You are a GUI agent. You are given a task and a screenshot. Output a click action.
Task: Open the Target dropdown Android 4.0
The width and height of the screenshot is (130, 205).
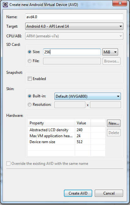[x=74, y=26]
